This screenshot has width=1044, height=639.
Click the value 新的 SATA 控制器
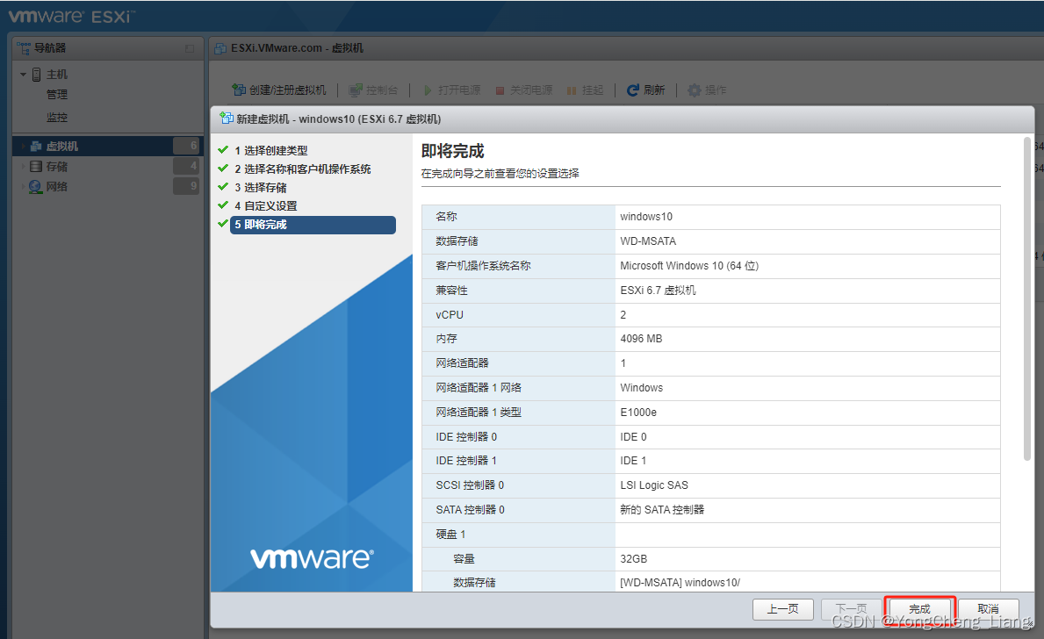click(662, 510)
